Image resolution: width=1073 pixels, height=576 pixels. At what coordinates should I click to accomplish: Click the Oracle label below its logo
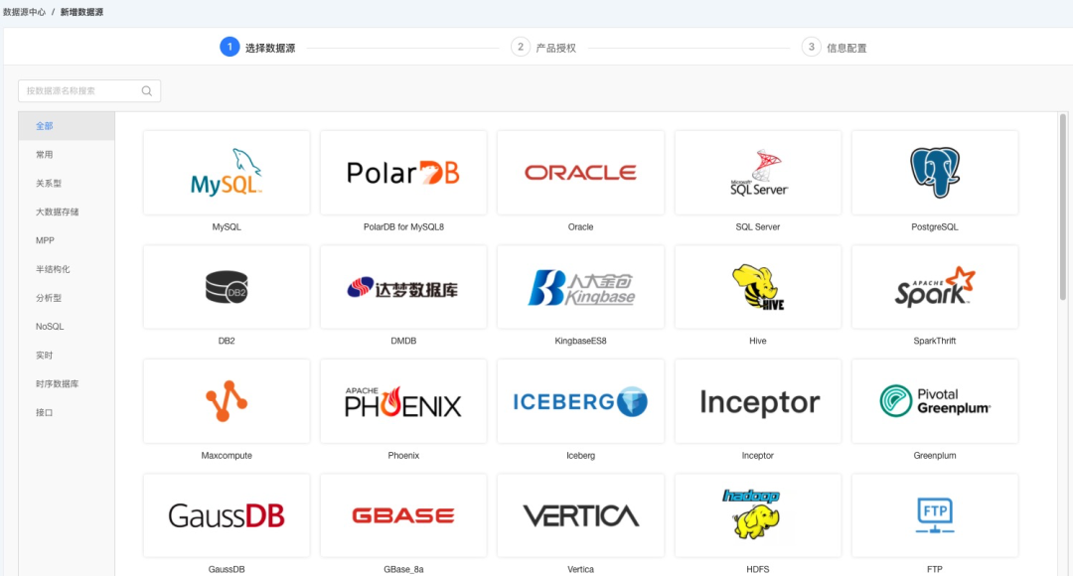(580, 227)
